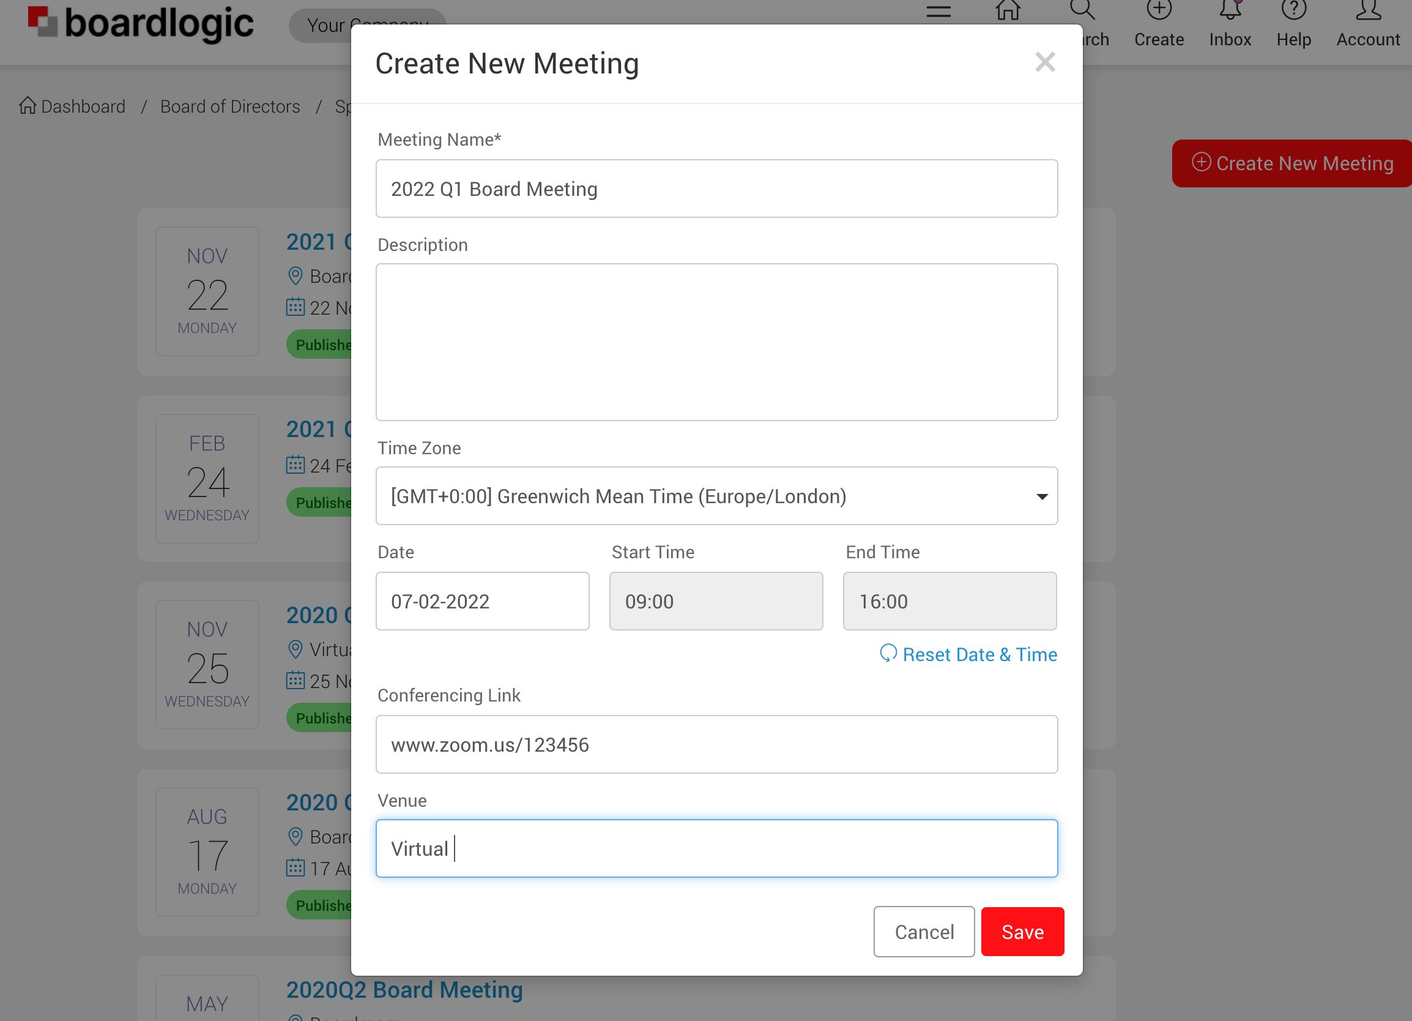
Task: Open the Inbox bell icon
Action: (x=1230, y=10)
